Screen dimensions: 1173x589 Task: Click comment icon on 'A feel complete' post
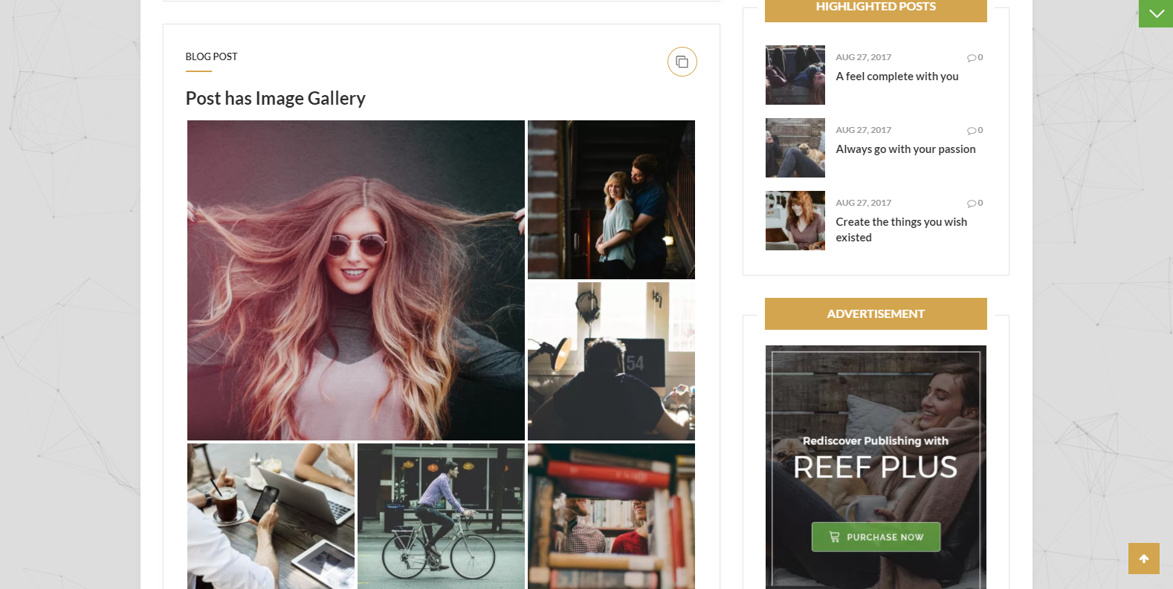point(971,58)
